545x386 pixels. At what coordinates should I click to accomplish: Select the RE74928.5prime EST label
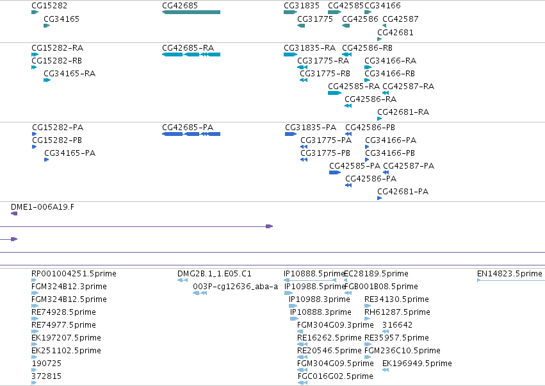point(63,312)
